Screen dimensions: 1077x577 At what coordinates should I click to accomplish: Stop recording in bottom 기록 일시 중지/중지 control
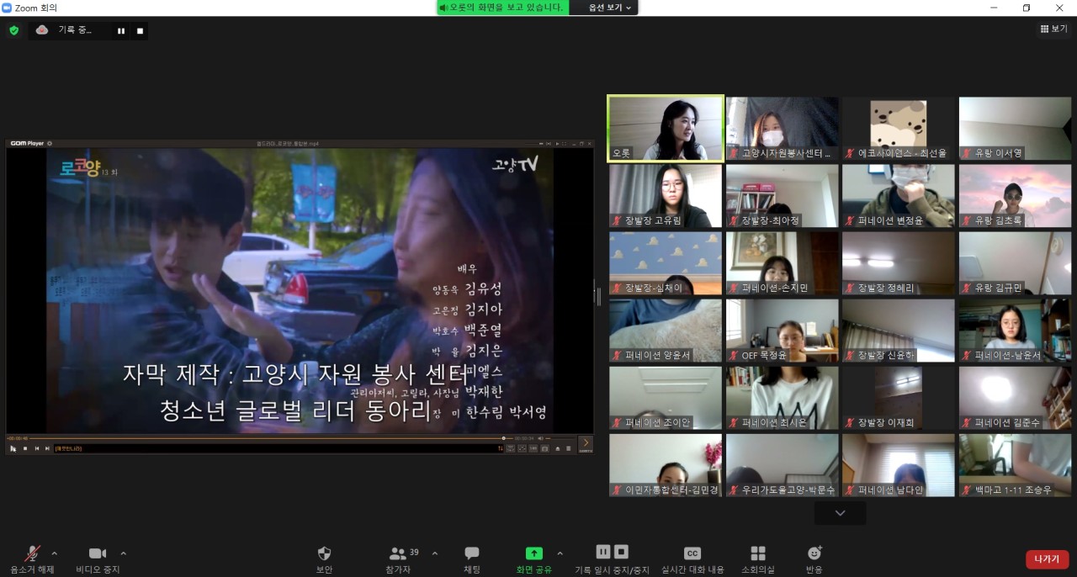pos(621,552)
